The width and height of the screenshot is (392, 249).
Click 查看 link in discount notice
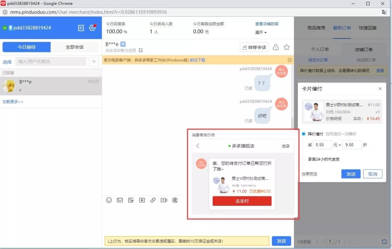click(380, 71)
